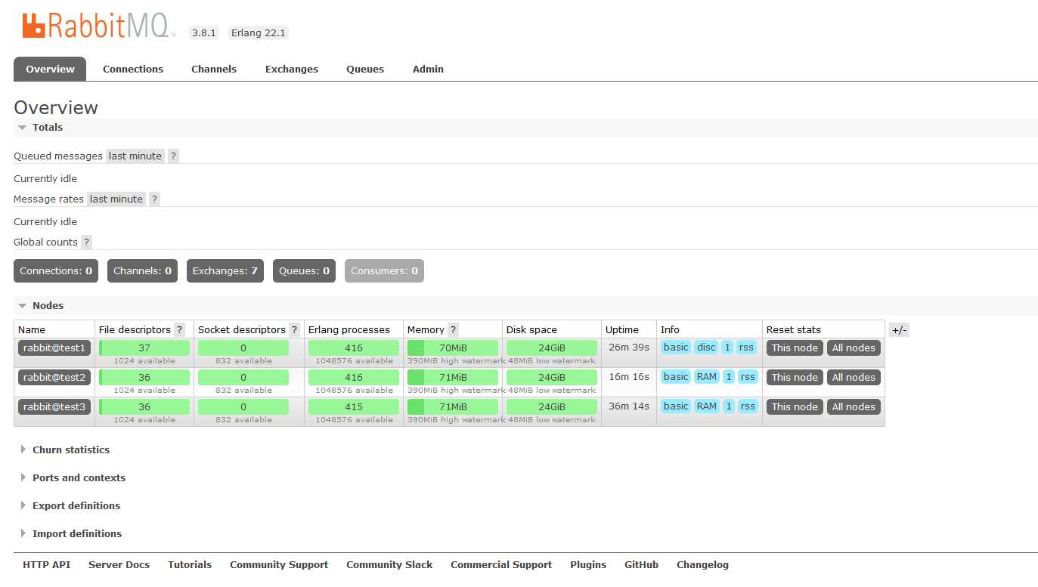Reset stats for This node on rabbit@test2

click(x=795, y=378)
